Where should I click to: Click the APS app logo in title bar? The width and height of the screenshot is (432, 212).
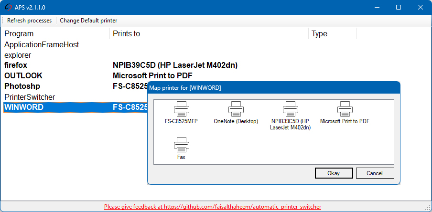pyautogui.click(x=9, y=8)
